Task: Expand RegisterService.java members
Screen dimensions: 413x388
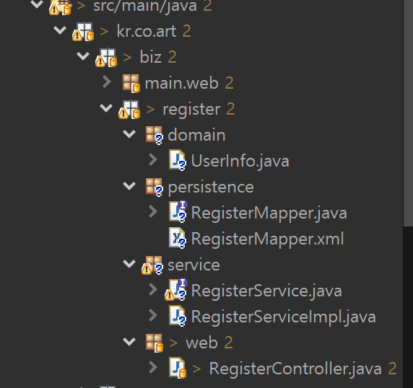Action: 153,289
